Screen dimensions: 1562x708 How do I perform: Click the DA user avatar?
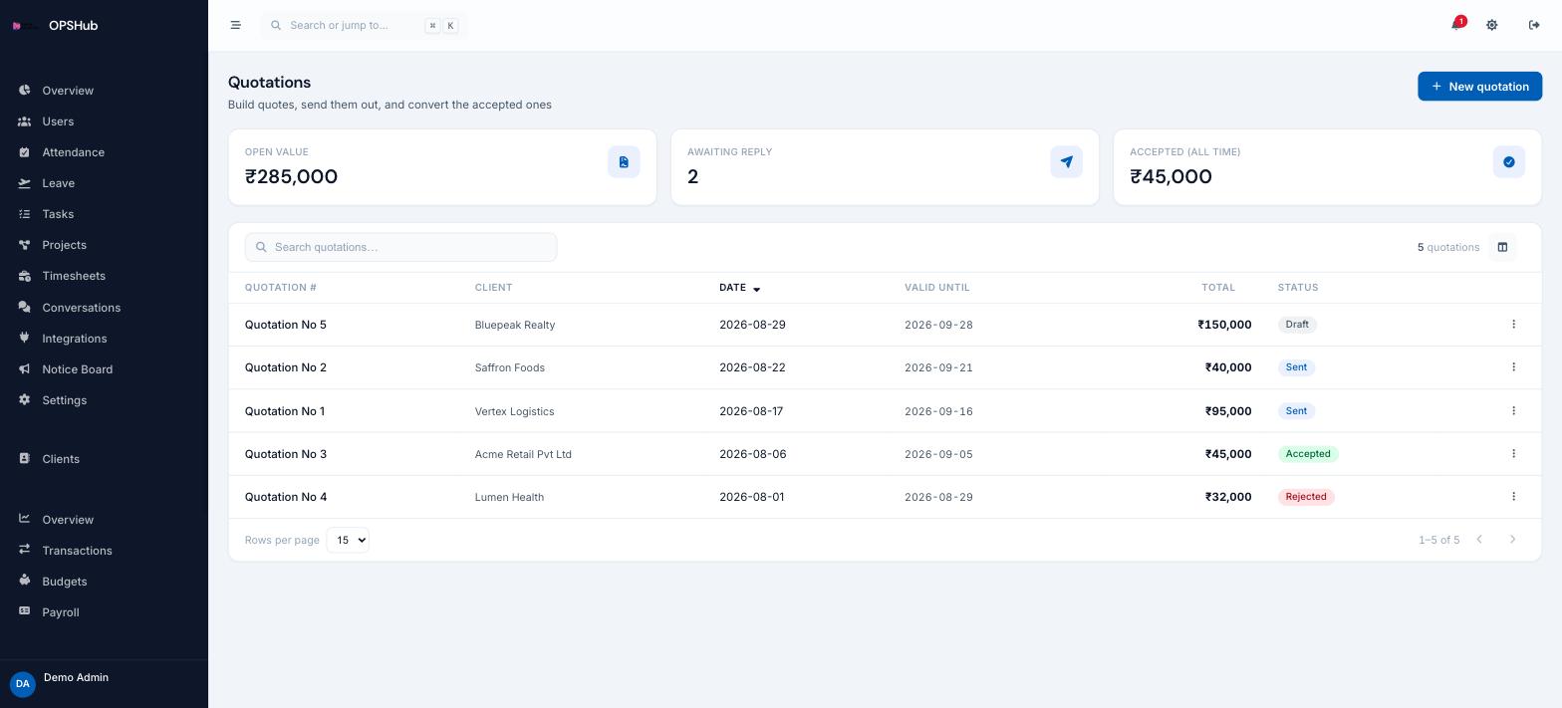pos(22,684)
